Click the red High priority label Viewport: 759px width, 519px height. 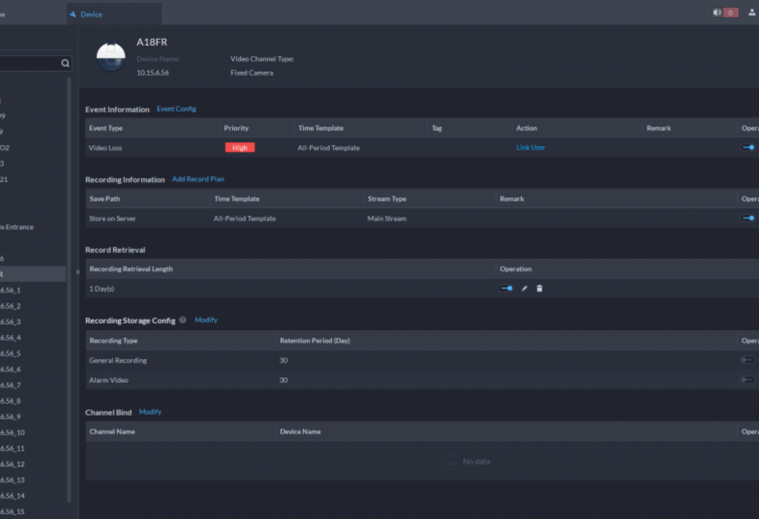[x=240, y=148]
